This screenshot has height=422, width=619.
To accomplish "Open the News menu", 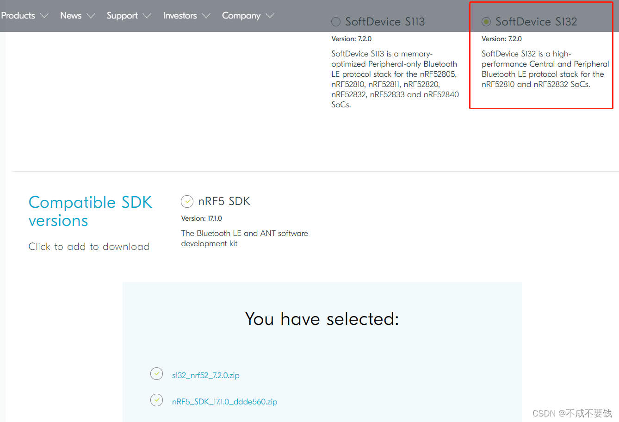I will click(77, 16).
